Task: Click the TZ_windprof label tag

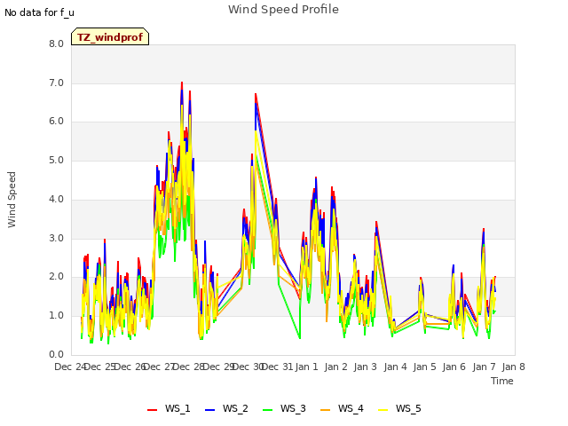Action: click(110, 36)
